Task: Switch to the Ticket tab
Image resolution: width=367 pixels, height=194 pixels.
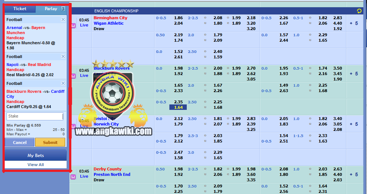Action: 20,9
